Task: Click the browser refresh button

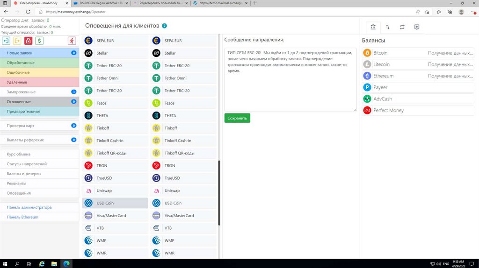Action: pos(28,12)
